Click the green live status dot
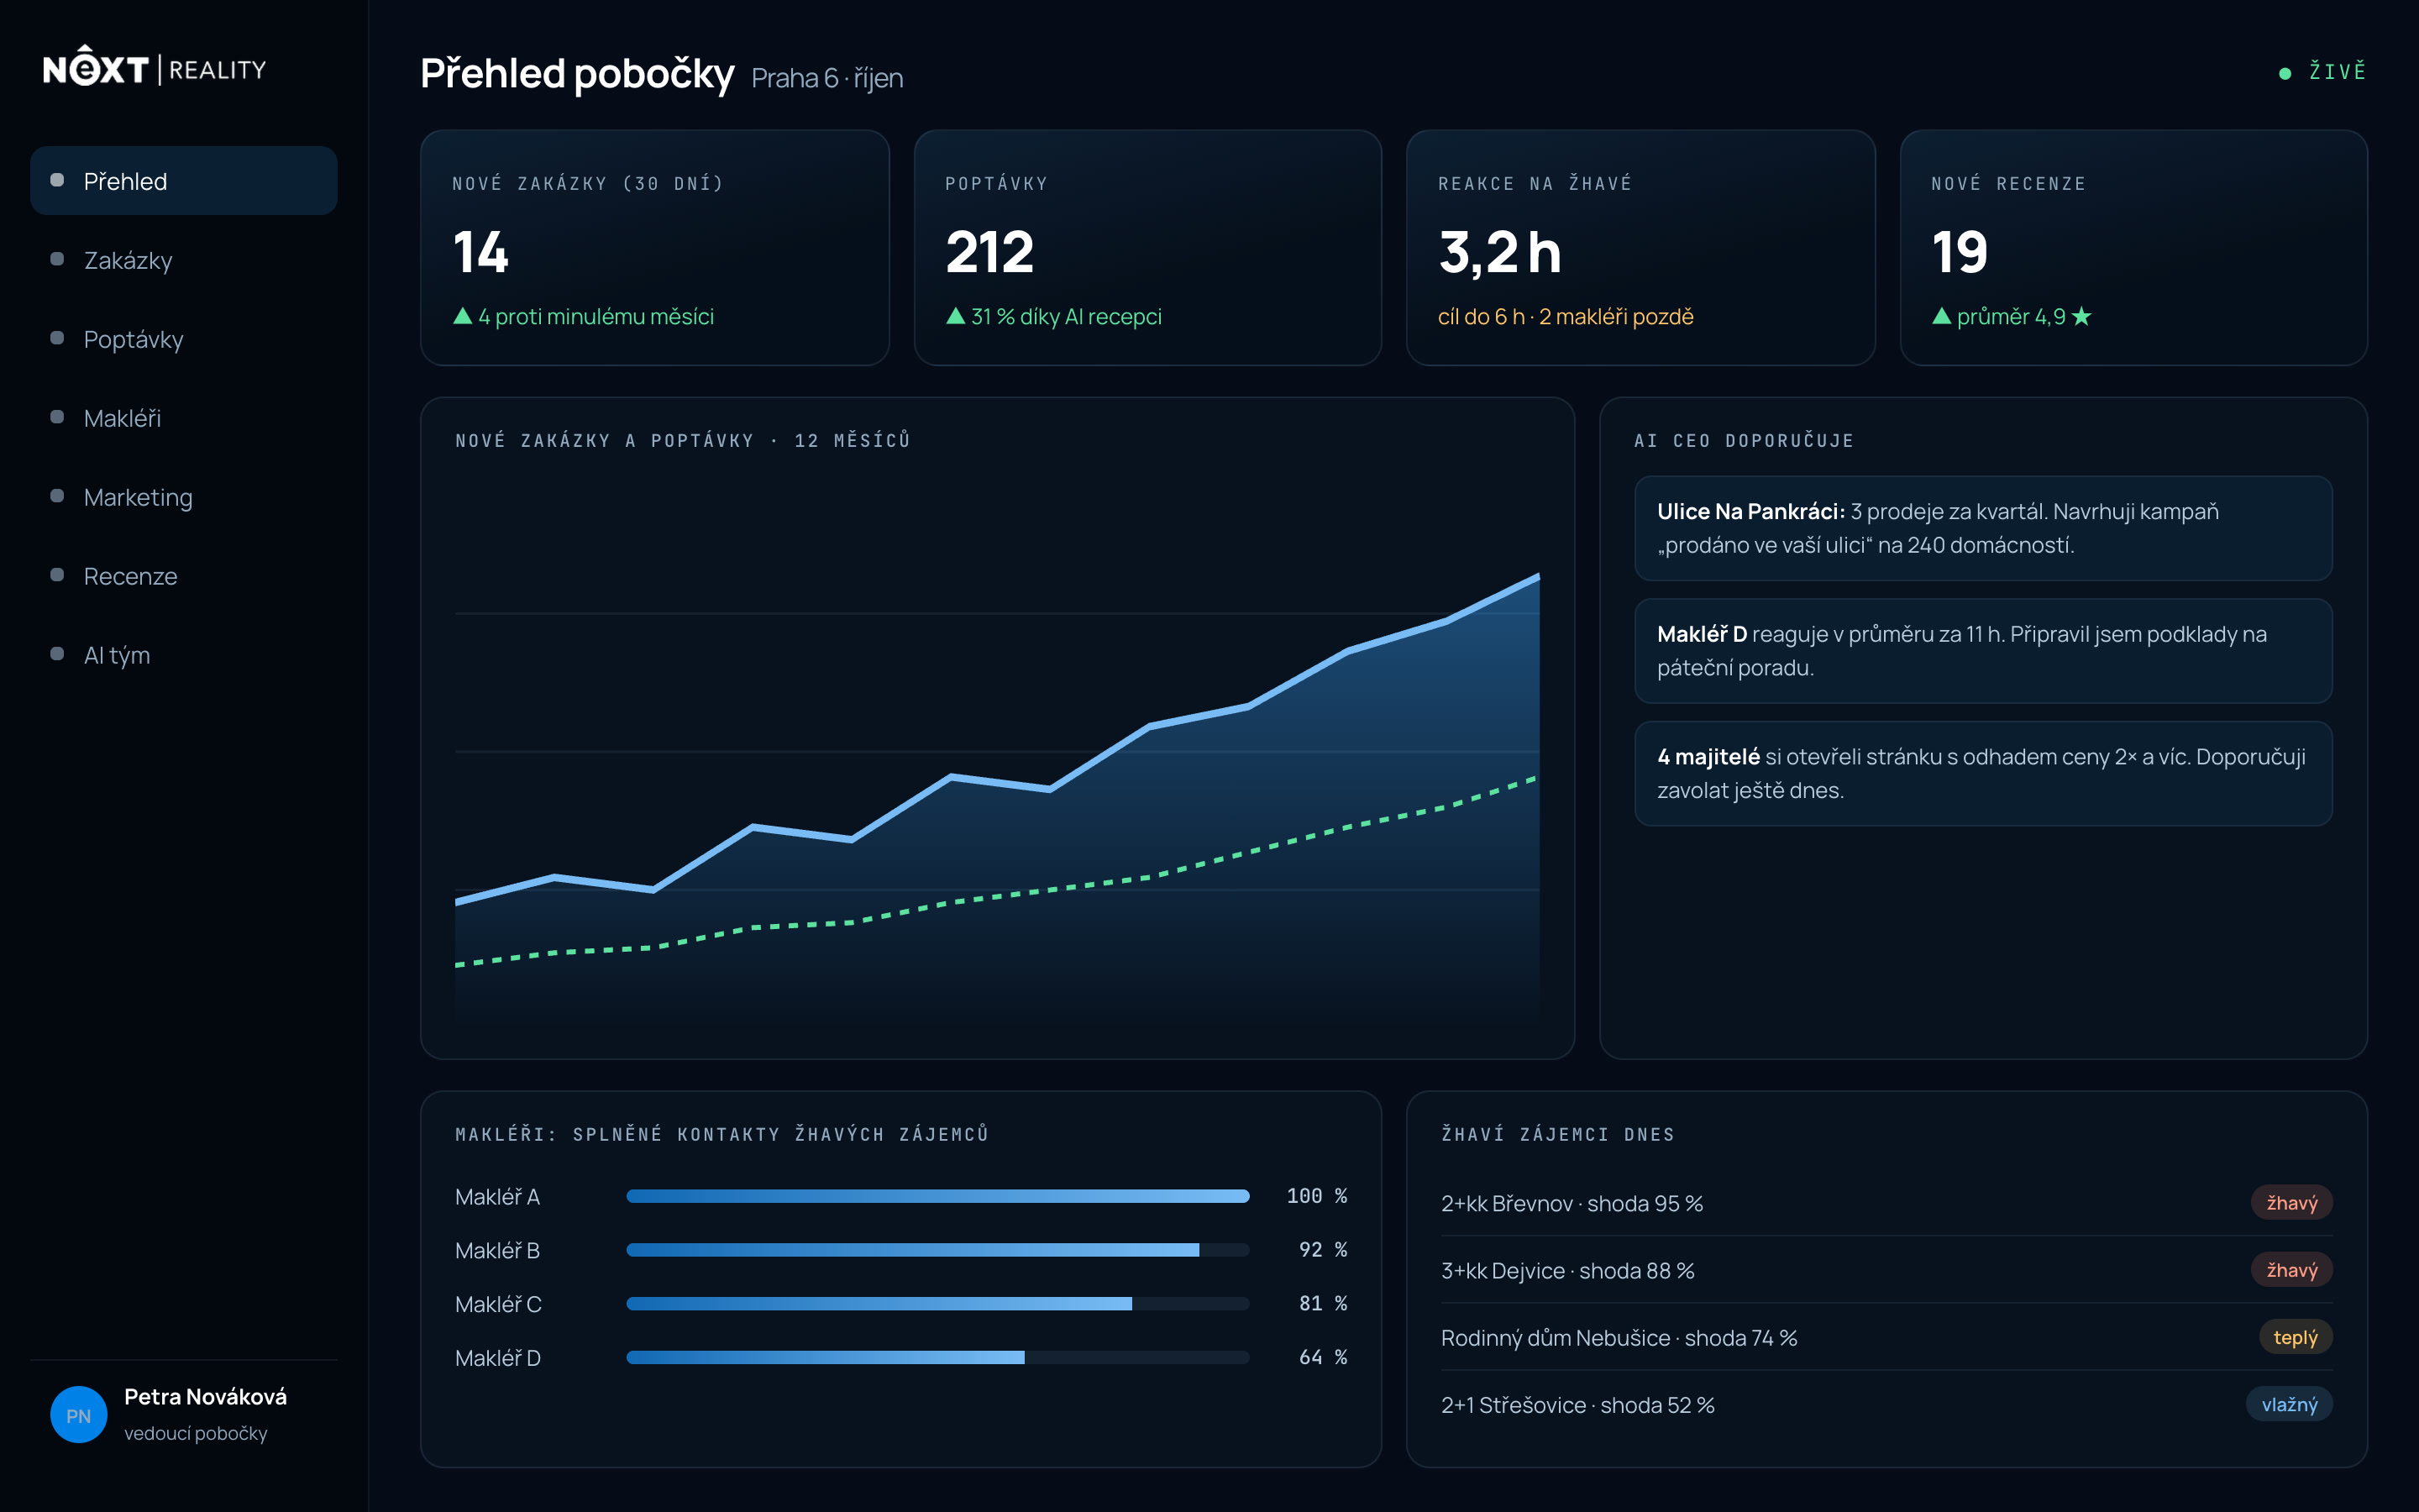 (2284, 73)
